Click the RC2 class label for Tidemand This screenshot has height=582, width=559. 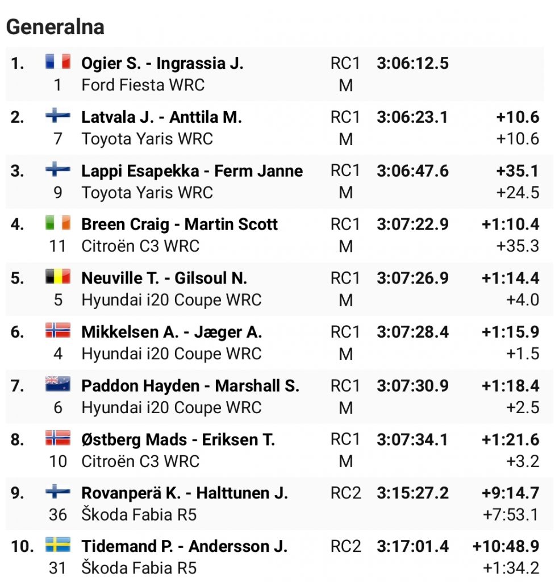coord(346,546)
